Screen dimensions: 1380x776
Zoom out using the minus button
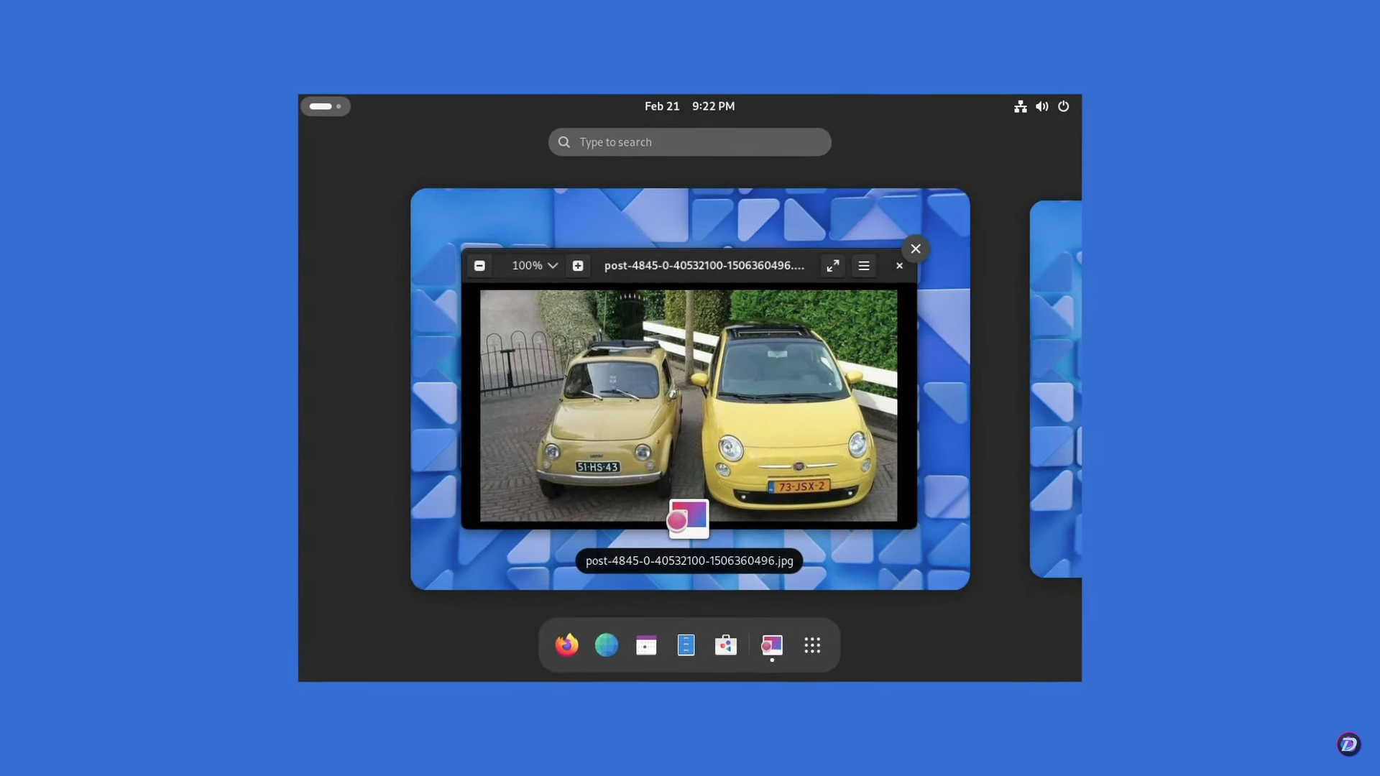coord(479,265)
